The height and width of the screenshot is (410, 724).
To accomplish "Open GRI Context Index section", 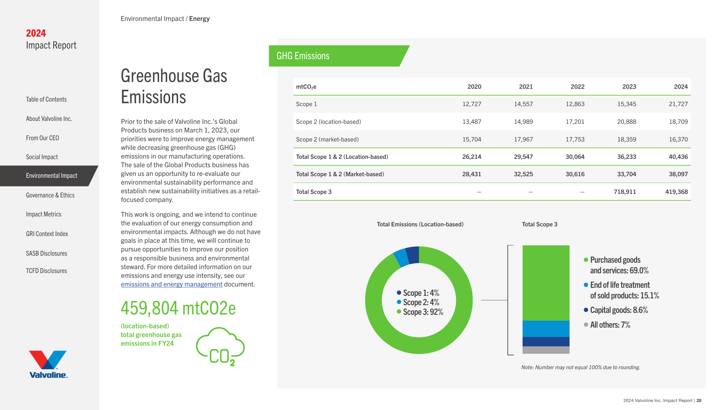I will coord(47,234).
